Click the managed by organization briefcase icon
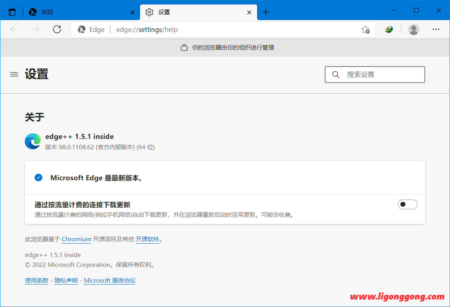The height and width of the screenshot is (307, 450). coord(184,48)
